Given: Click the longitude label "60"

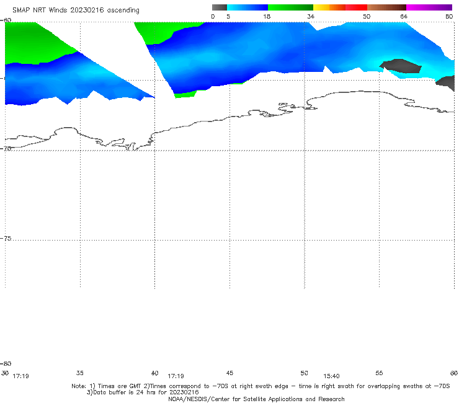Looking at the screenshot, I should pyautogui.click(x=454, y=373).
